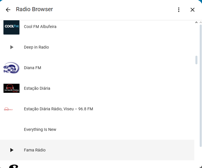Select Cool FM Albufeira station
The image size is (202, 168).
40,27
